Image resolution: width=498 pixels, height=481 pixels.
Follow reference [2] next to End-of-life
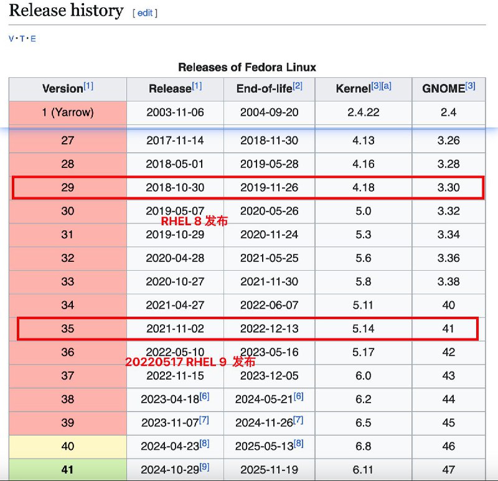click(298, 86)
